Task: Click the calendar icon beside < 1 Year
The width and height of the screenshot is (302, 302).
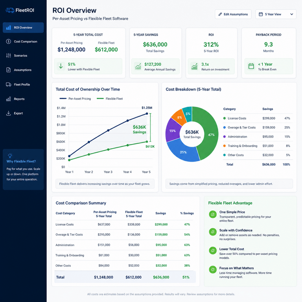Action: tap(251, 66)
